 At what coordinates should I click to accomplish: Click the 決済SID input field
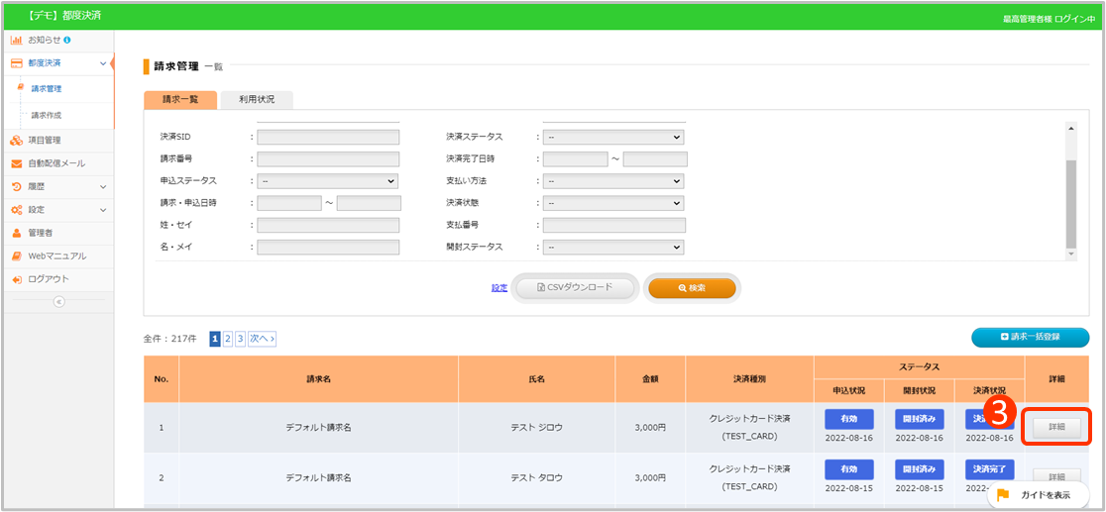coord(327,138)
